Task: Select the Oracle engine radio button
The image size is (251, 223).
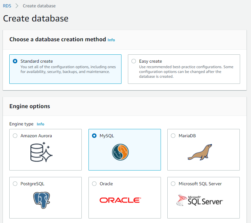Action: 94,184
